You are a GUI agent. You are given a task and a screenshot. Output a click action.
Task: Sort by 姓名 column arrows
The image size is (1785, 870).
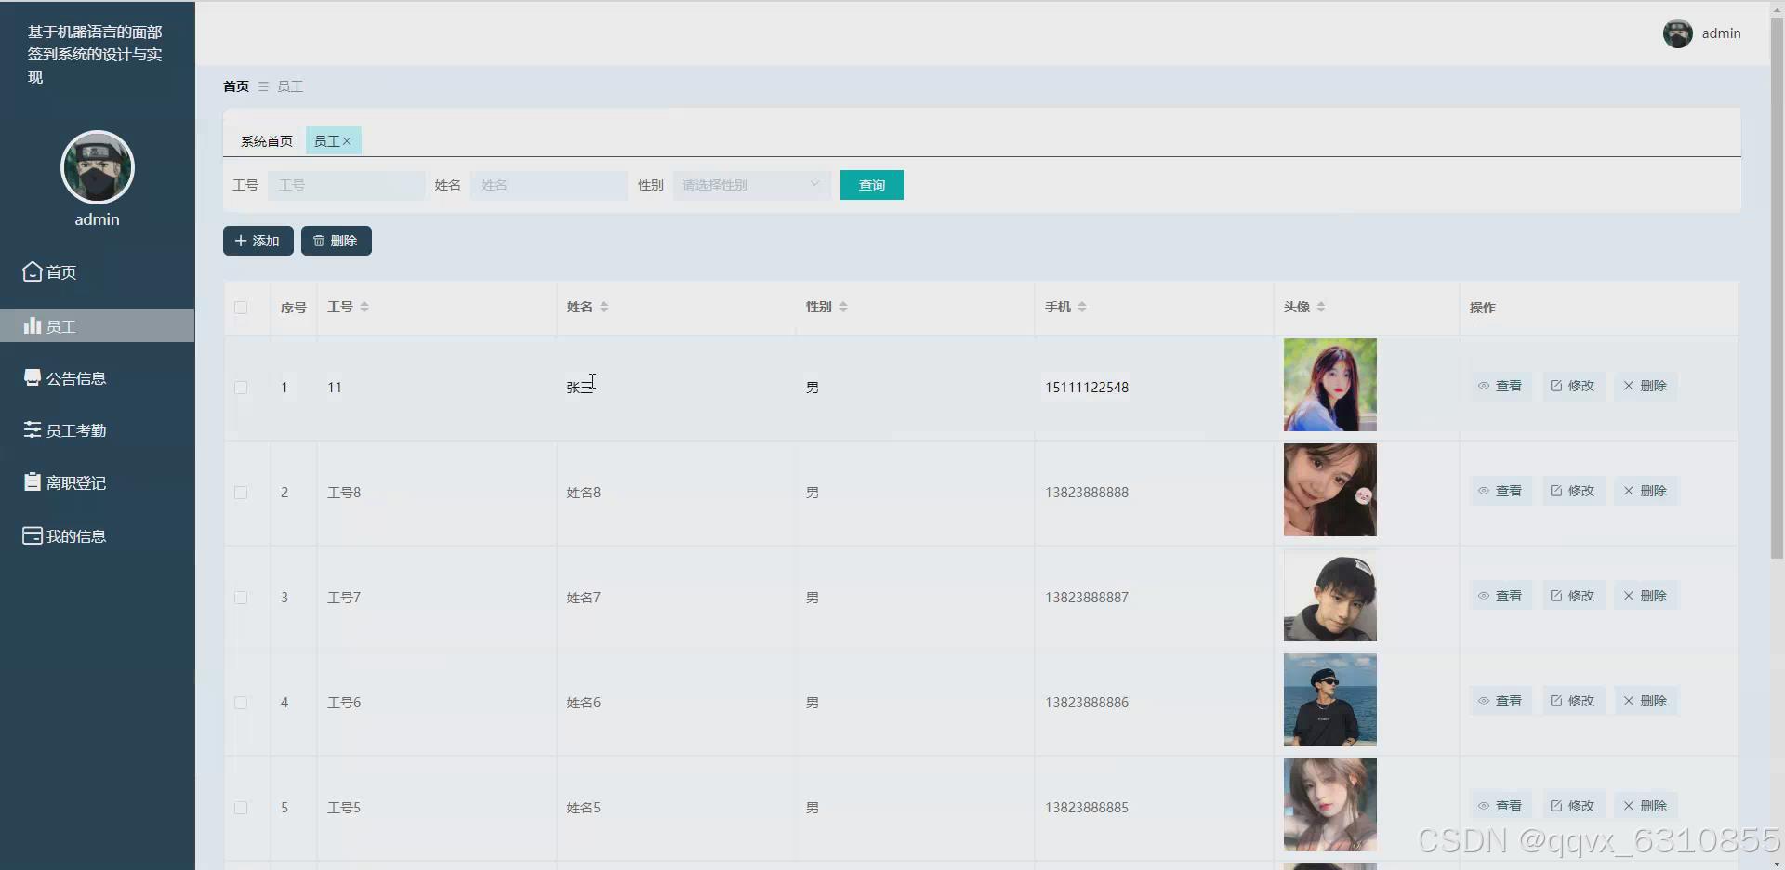click(x=604, y=307)
